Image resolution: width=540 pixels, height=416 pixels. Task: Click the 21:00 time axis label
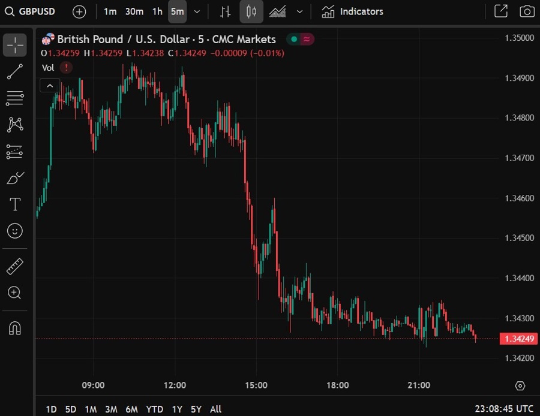(419, 385)
